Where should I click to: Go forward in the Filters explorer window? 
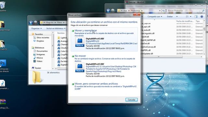(x=35, y=22)
